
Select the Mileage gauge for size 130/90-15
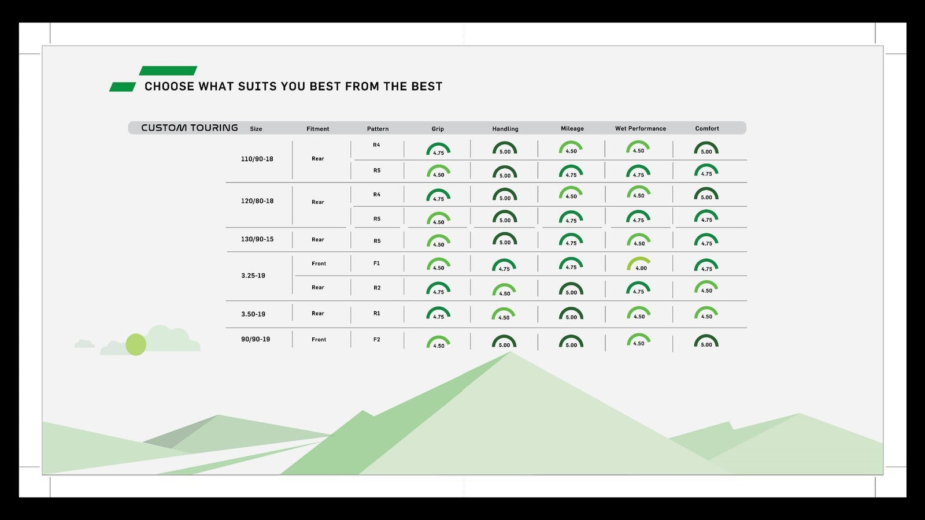pos(571,240)
